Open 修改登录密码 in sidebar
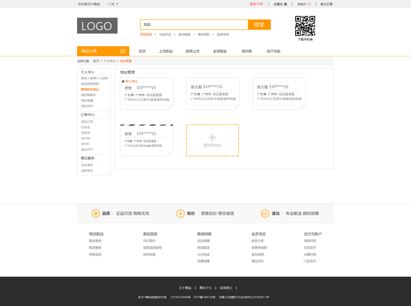 coord(90,84)
